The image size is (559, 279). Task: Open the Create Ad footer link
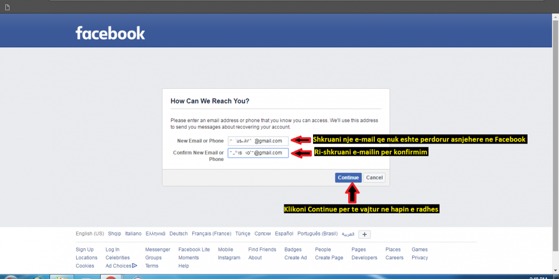295,258
